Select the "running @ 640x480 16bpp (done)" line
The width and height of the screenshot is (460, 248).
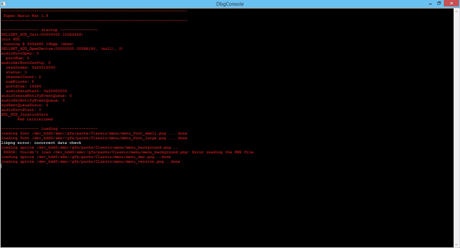click(x=39, y=44)
